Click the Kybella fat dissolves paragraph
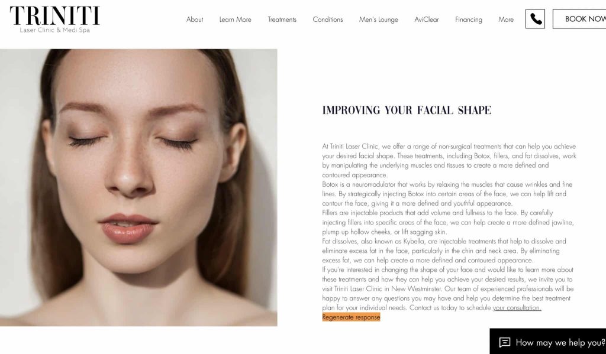 pyautogui.click(x=444, y=251)
